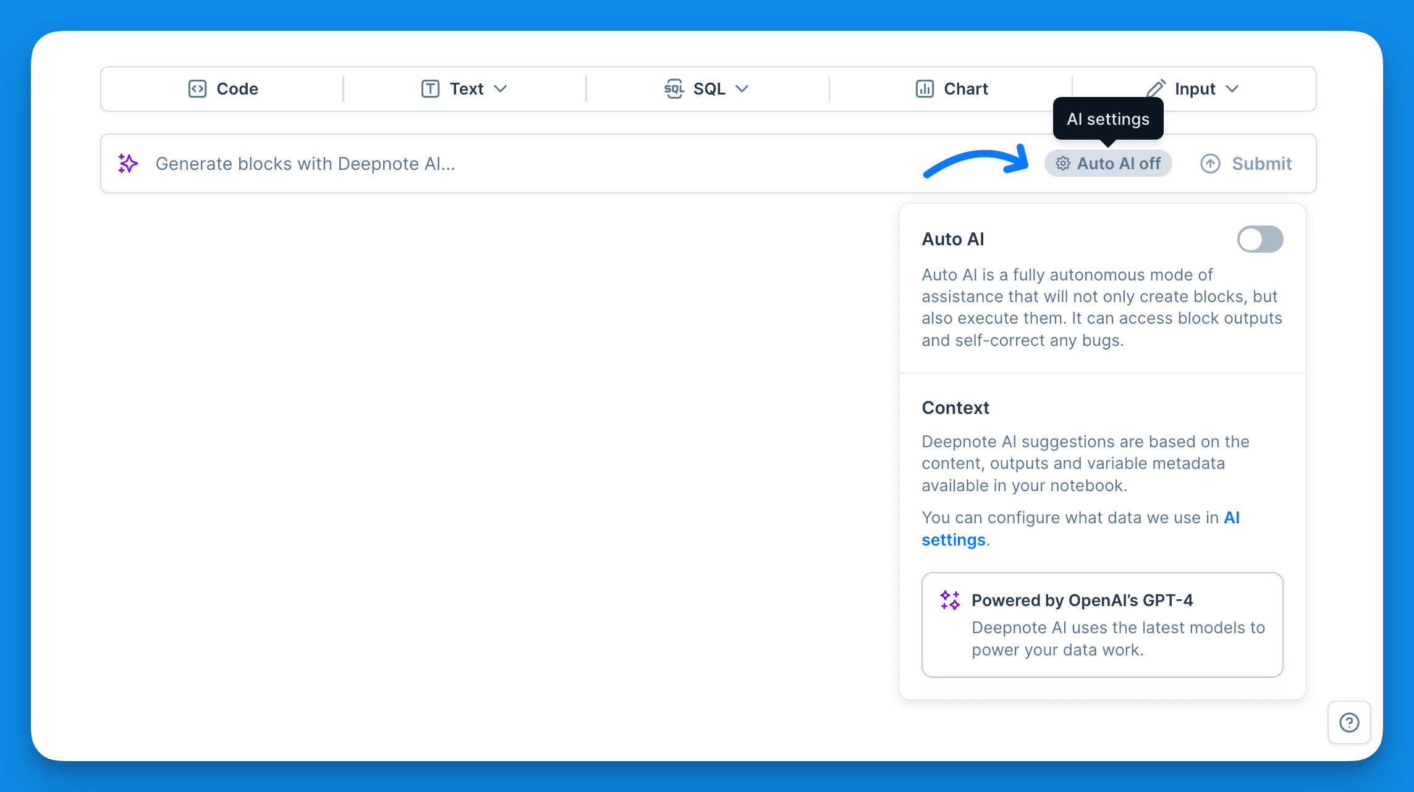This screenshot has width=1414, height=792.
Task: Select the Code tab
Action: coord(222,88)
